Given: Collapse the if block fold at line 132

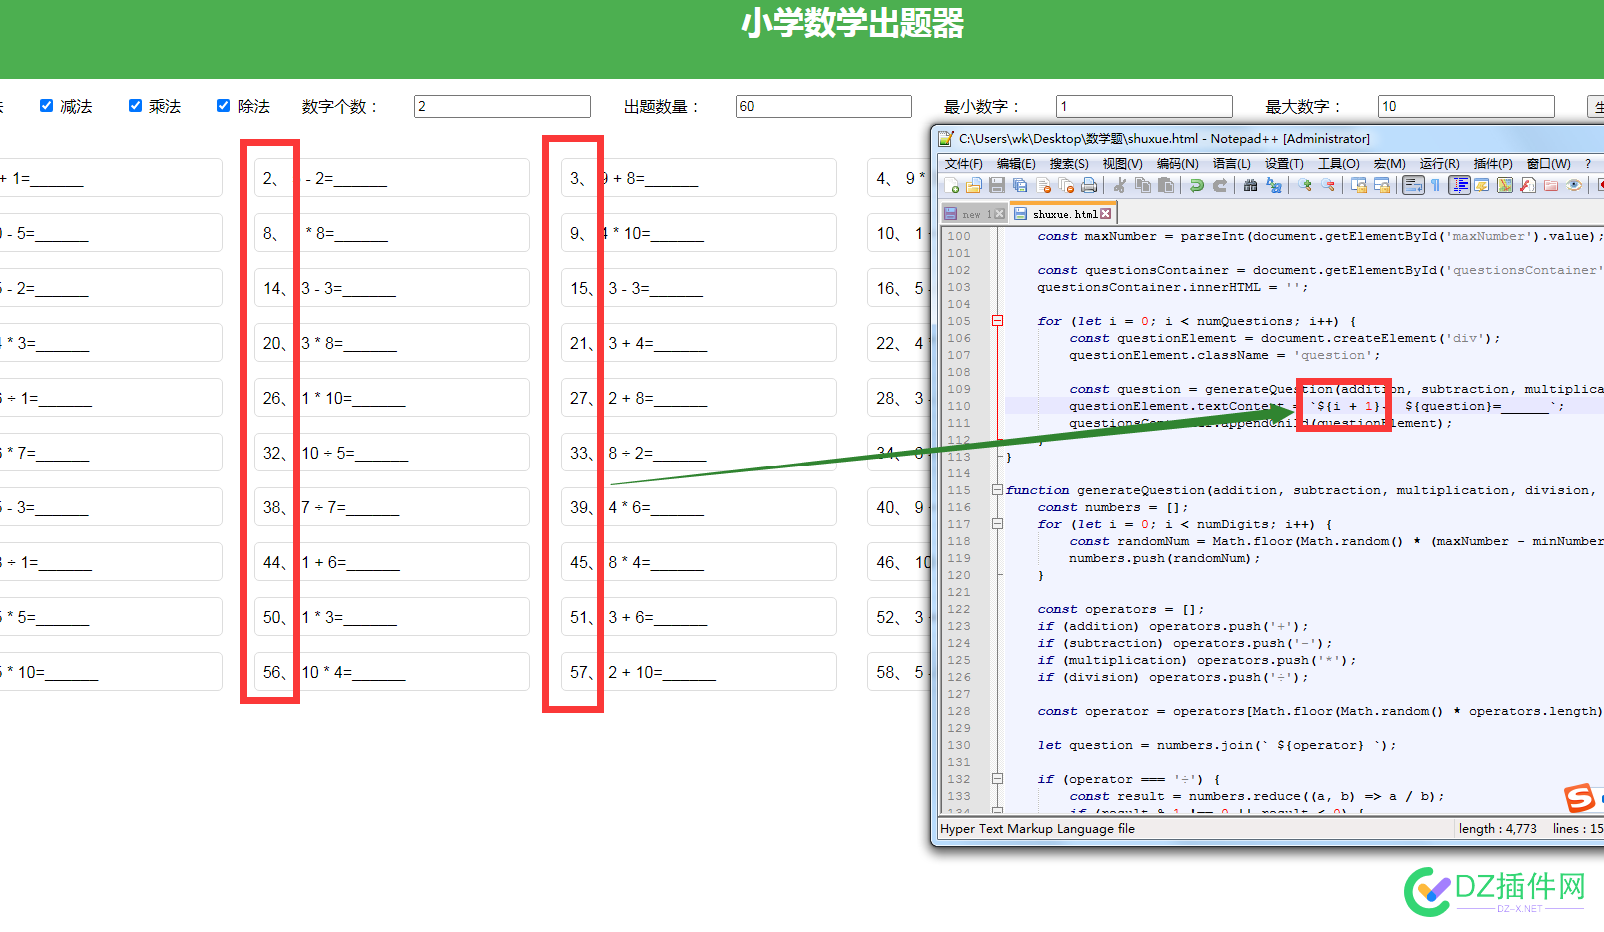Looking at the screenshot, I should point(997,779).
